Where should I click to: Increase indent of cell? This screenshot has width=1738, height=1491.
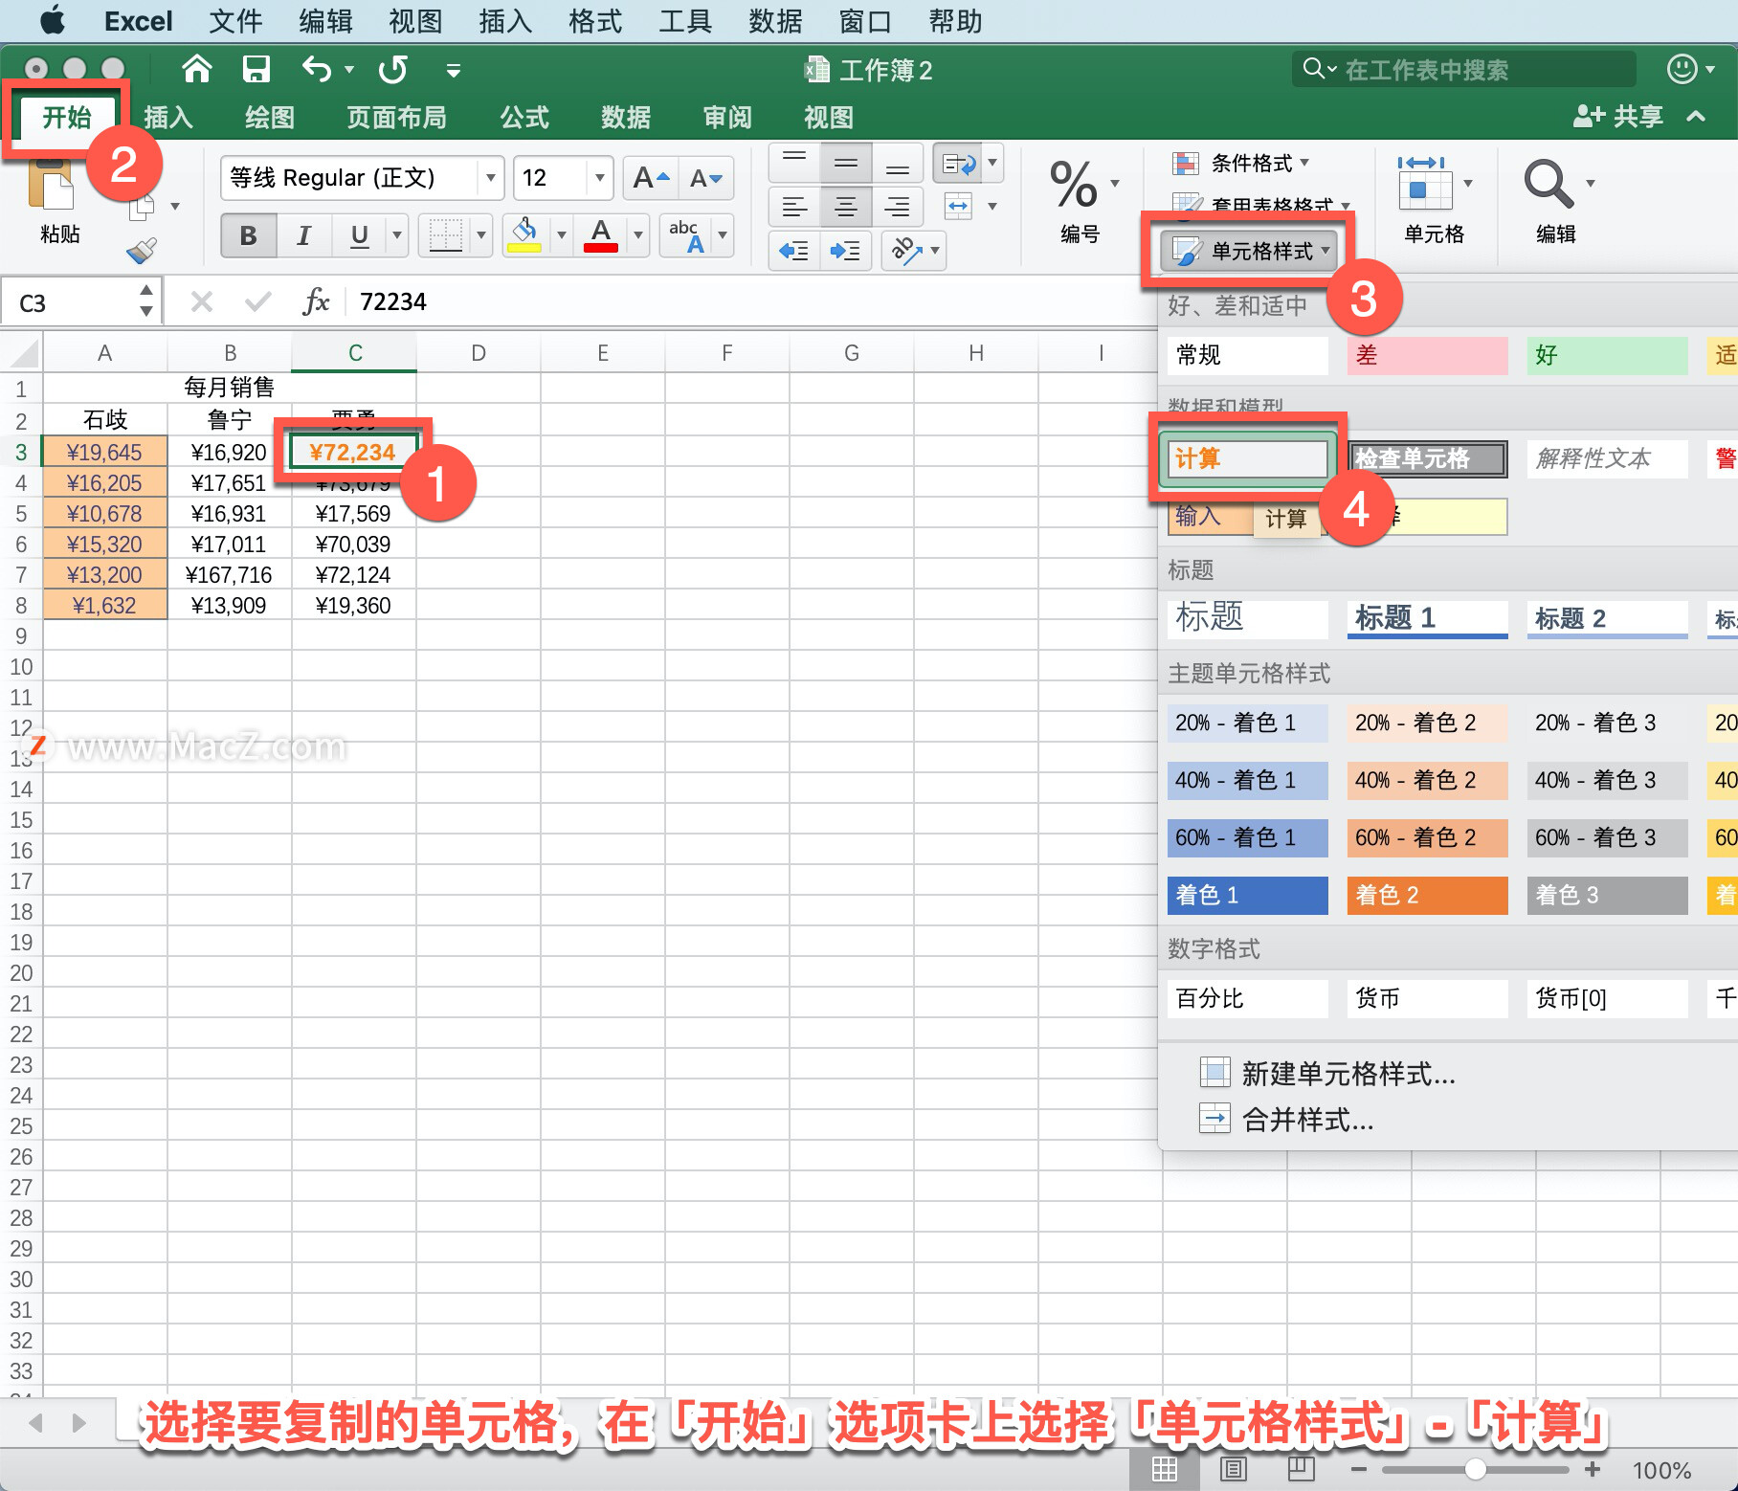point(845,251)
